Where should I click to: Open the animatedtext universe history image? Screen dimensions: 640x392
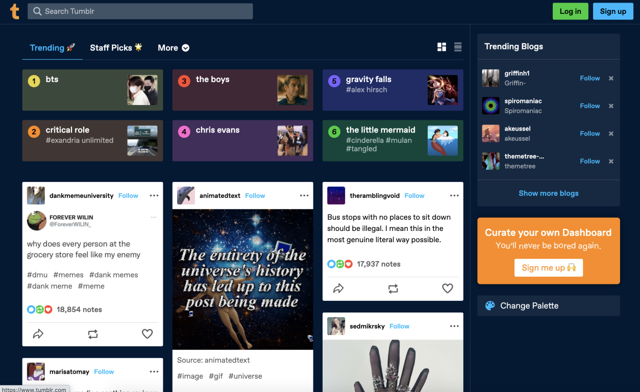click(x=243, y=279)
